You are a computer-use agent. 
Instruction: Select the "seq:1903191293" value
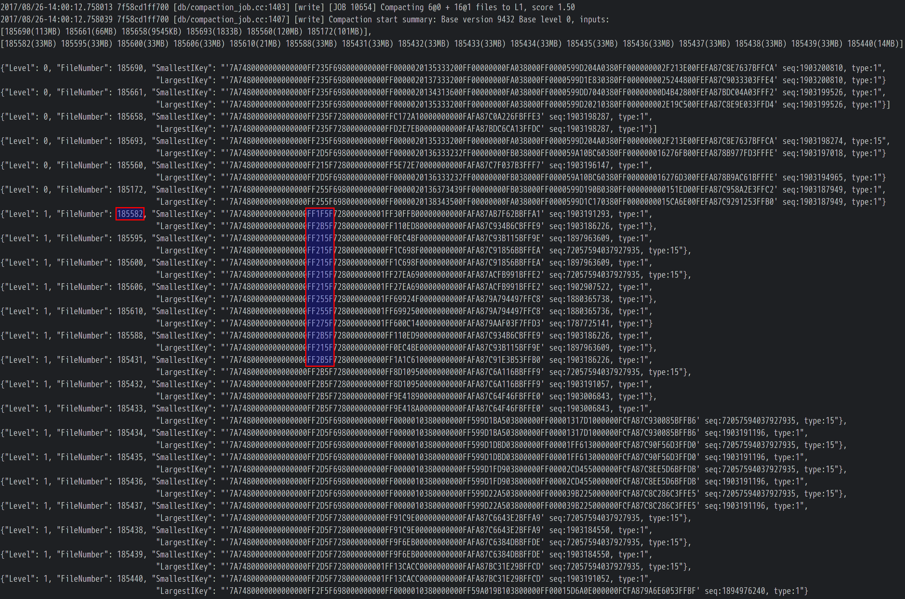(x=579, y=214)
